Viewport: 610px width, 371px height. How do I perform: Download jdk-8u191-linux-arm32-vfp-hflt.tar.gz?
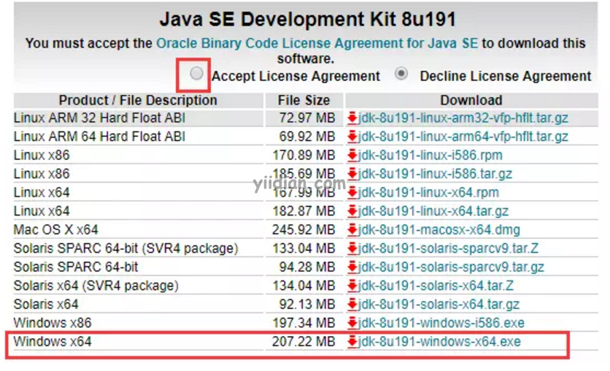click(x=463, y=118)
